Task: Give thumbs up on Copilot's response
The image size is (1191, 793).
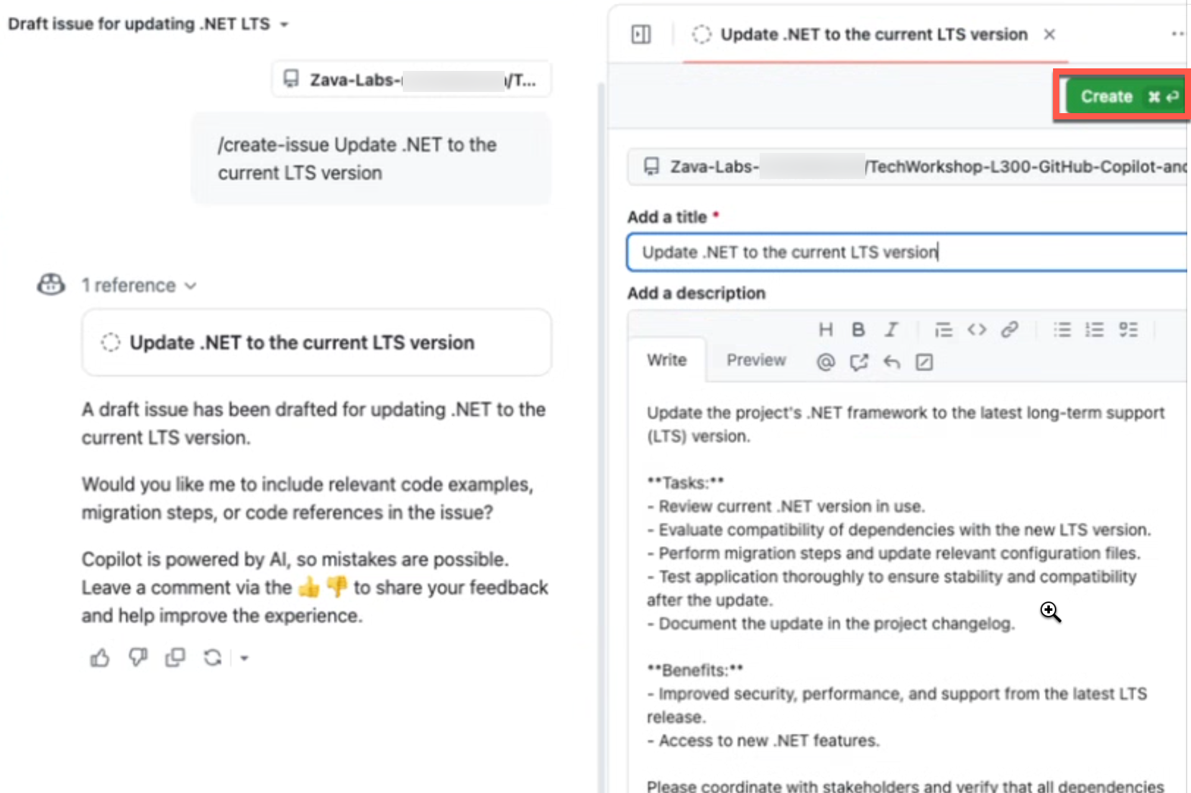Action: [100, 657]
